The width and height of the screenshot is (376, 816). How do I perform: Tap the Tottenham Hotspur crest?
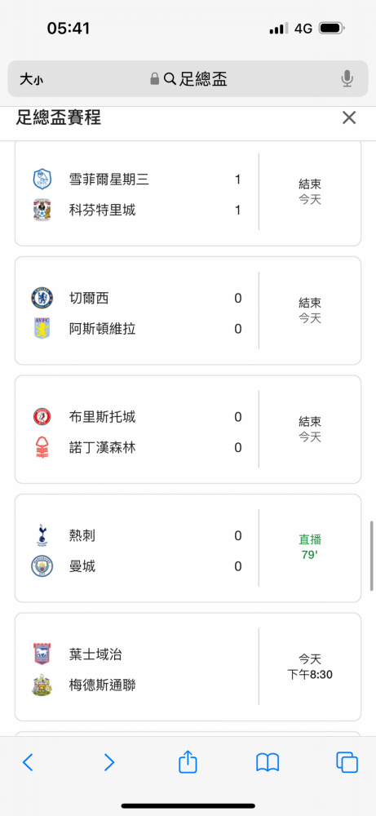[x=42, y=535]
